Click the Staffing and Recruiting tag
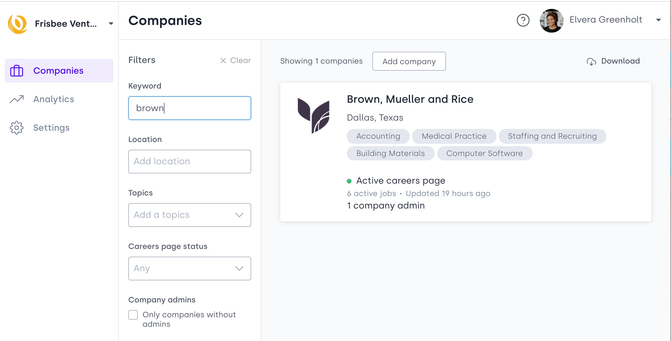The width and height of the screenshot is (671, 341). (x=552, y=136)
